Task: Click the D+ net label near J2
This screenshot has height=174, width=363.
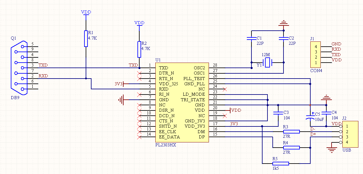Action: tap(313, 134)
